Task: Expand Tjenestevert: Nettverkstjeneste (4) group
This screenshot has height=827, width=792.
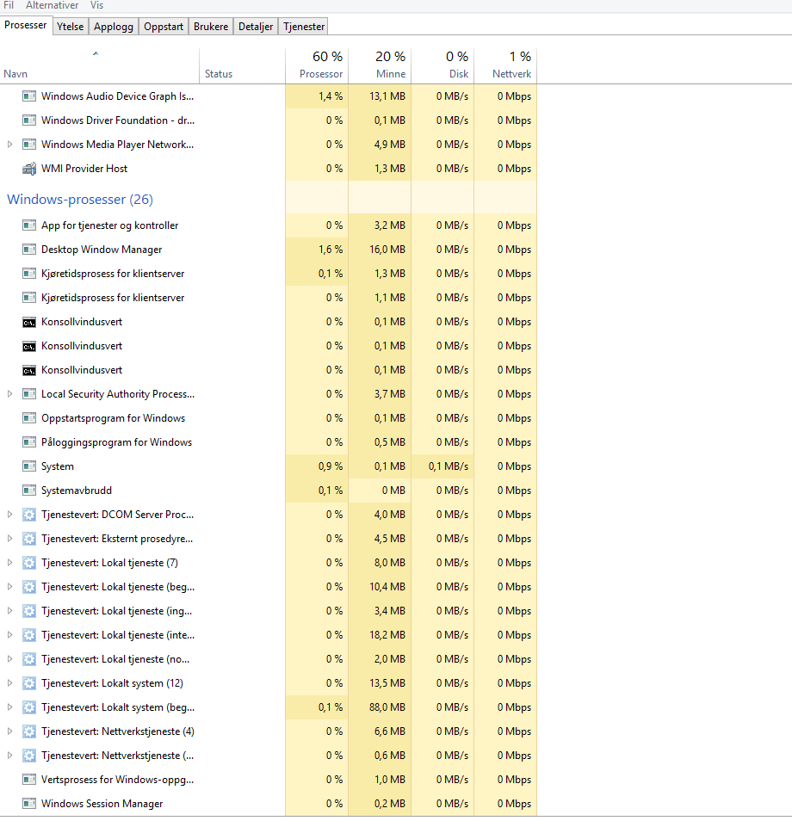Action: tap(9, 731)
